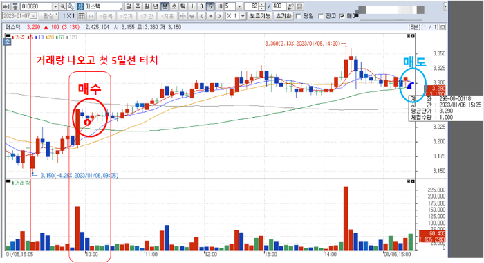Screen dimensions: 484x263
Task: Choose the 3 minute interval button
Action: coord(201,6)
